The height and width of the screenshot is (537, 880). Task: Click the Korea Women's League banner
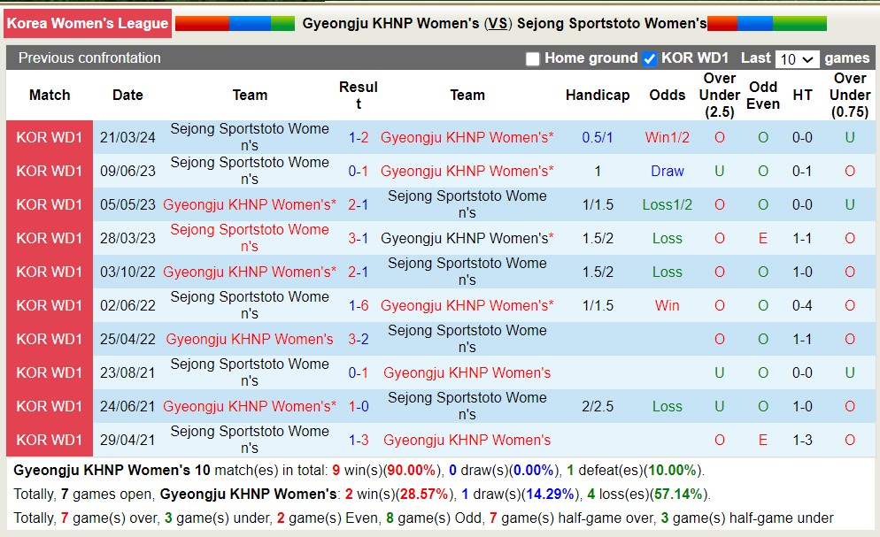[88, 24]
